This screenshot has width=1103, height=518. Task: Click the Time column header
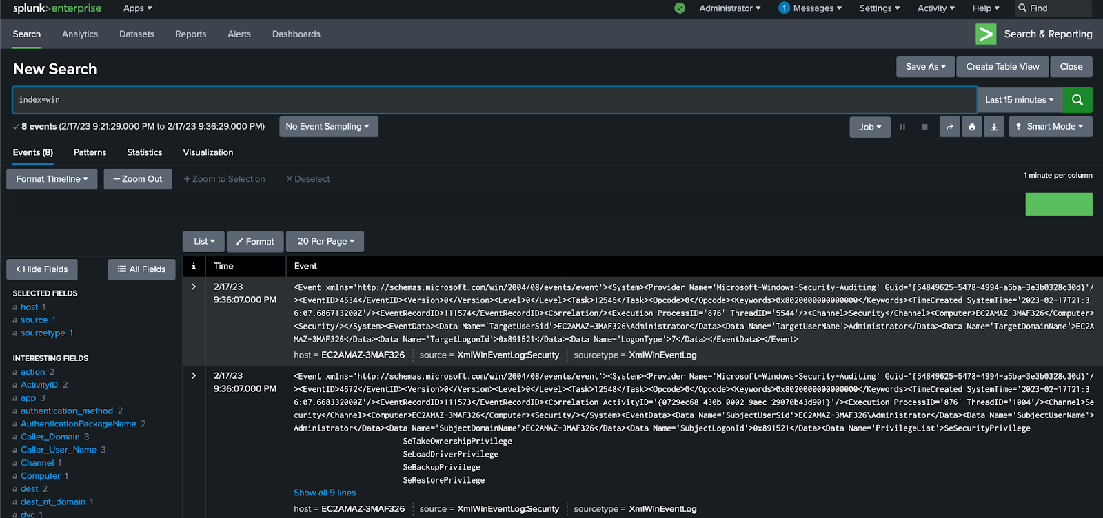click(x=223, y=266)
